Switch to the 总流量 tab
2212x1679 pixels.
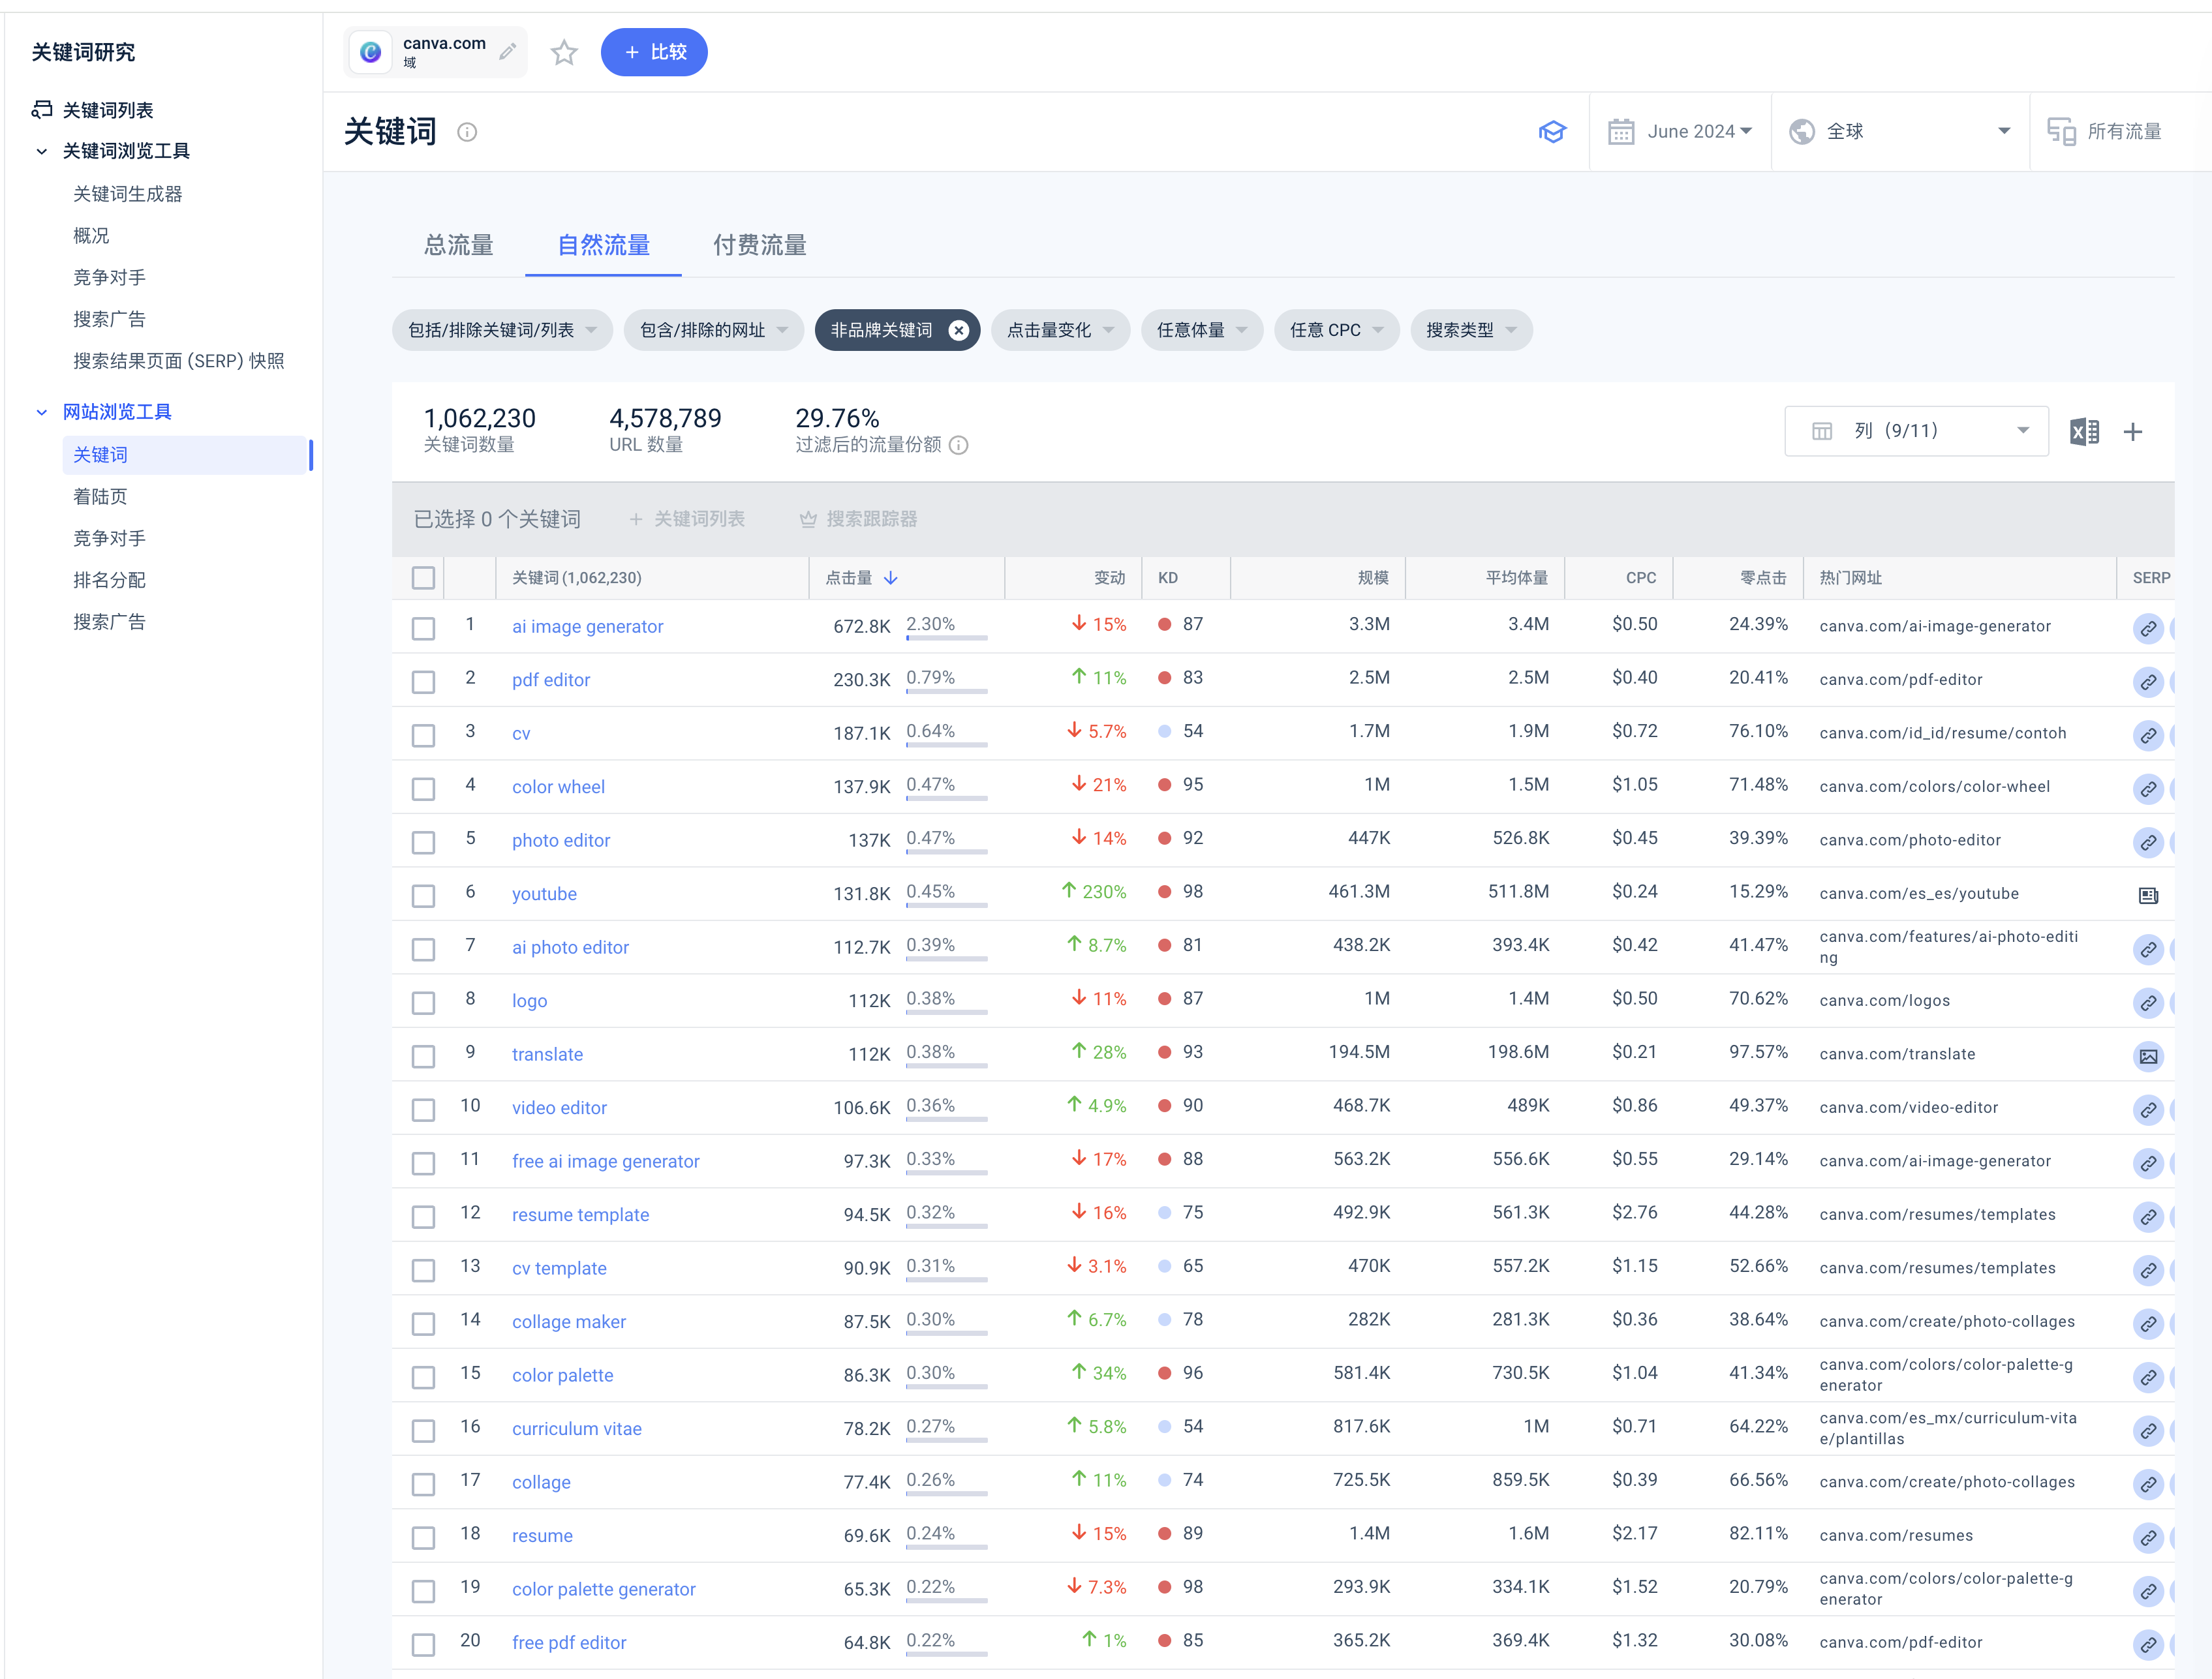pyautogui.click(x=458, y=245)
